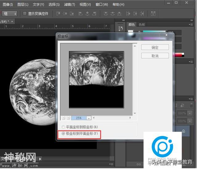Viewport: 197px width, 169px height.
Task: Open the bottom panel flyout menu
Action: [111, 164]
